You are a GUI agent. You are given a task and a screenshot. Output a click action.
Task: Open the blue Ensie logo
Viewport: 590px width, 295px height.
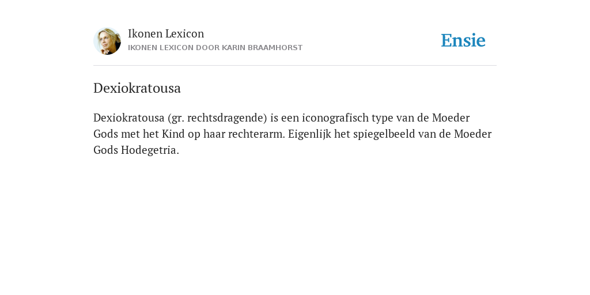tap(463, 40)
